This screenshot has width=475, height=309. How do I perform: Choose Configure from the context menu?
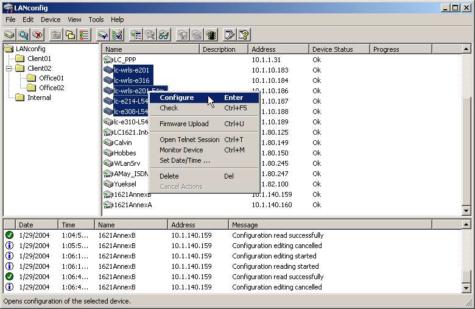[x=177, y=98]
